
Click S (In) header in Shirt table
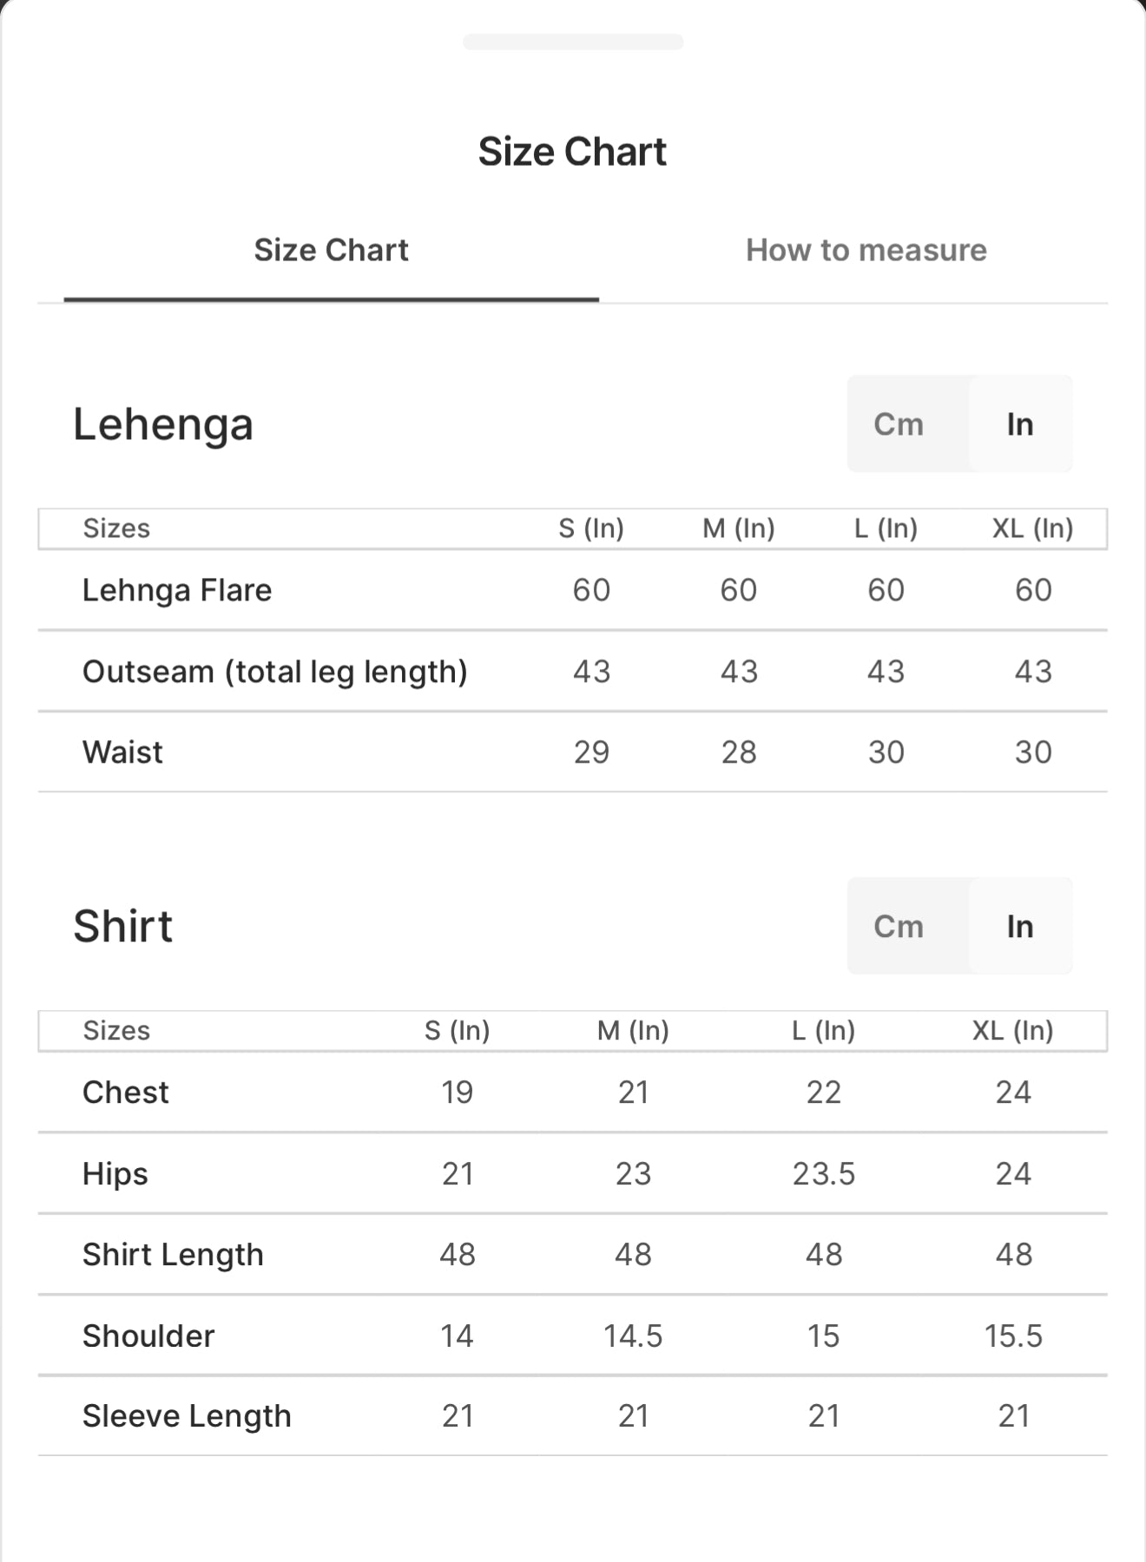(458, 1030)
